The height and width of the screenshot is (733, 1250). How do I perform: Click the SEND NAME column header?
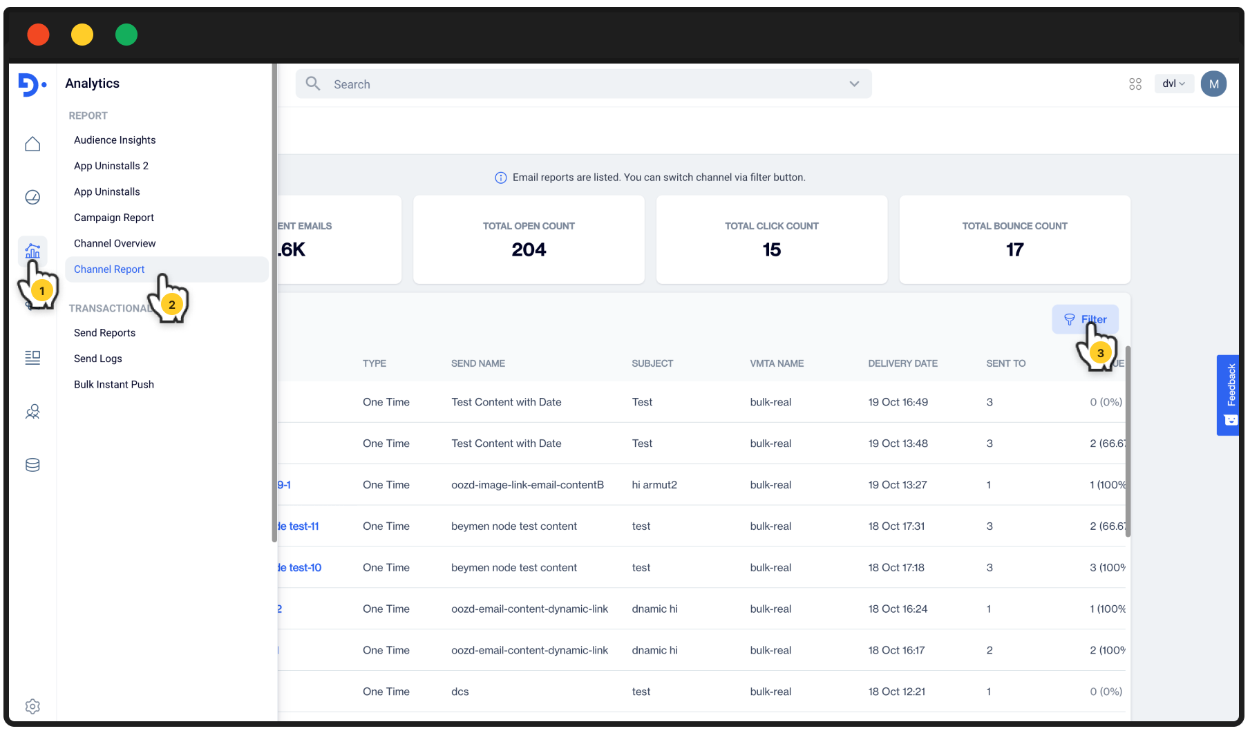pyautogui.click(x=478, y=363)
